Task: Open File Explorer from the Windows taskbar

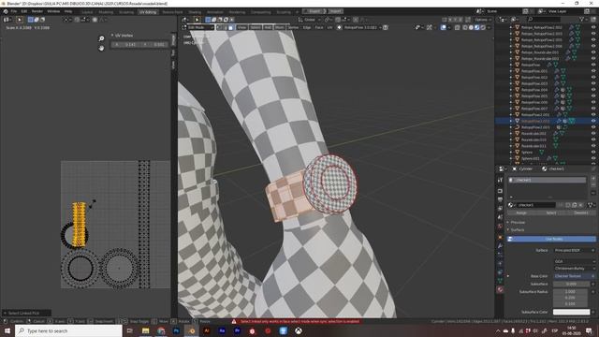Action: tap(146, 330)
